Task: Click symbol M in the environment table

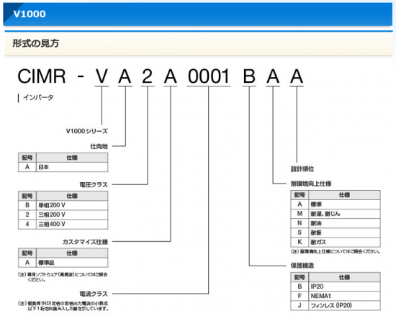Action: [300, 214]
